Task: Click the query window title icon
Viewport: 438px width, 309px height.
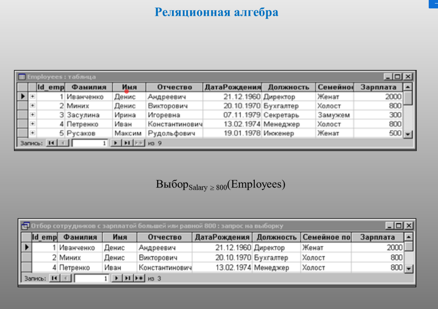Action: click(x=25, y=225)
